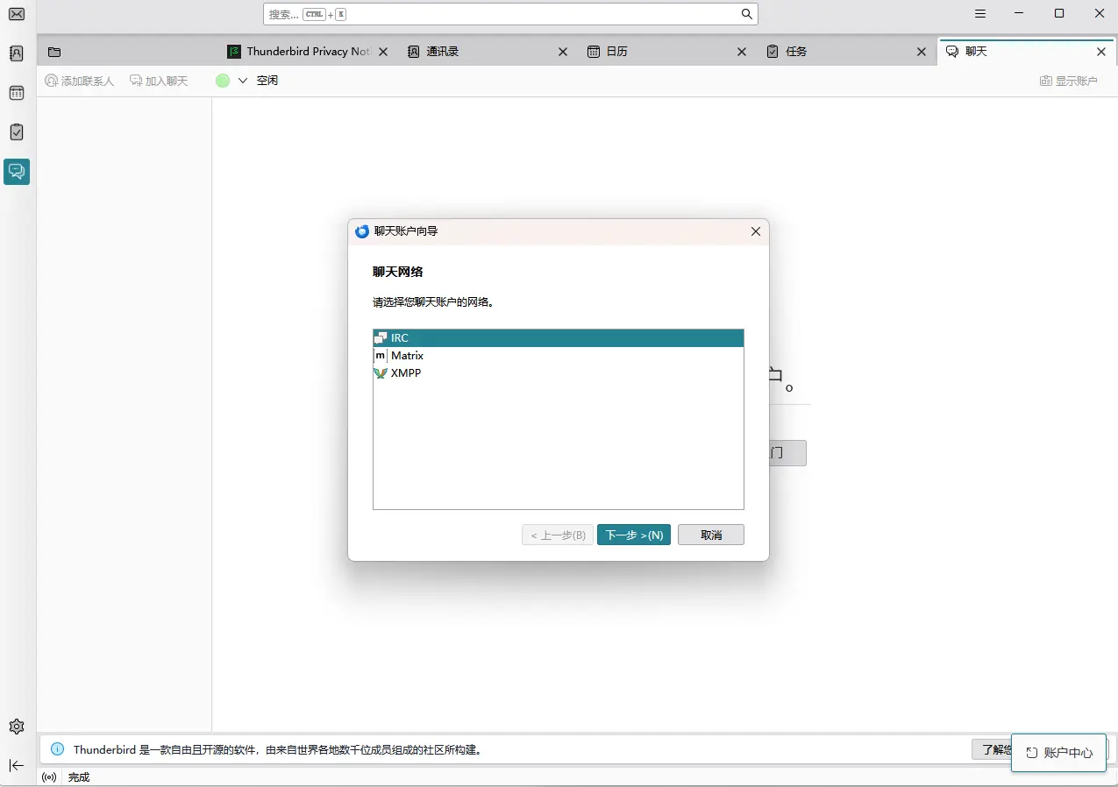
Task: Click the folder icon on first tab
Action: pos(54,52)
